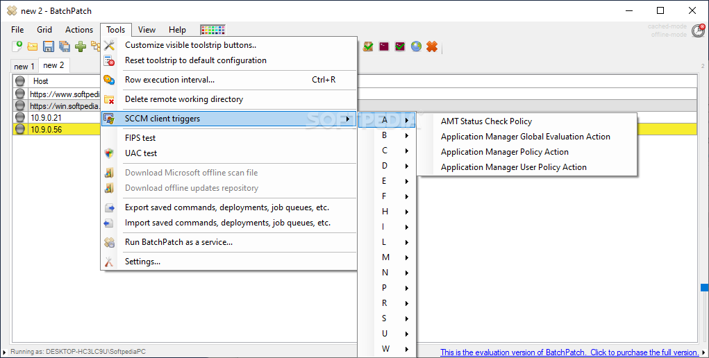Expand the C submenu entry
Viewport: 709px width, 358px height.
(387, 151)
